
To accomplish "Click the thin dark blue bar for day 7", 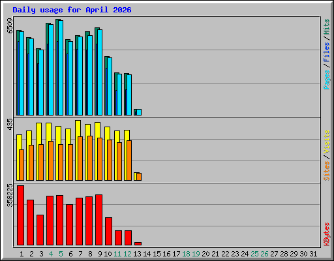I will tap(77, 82).
